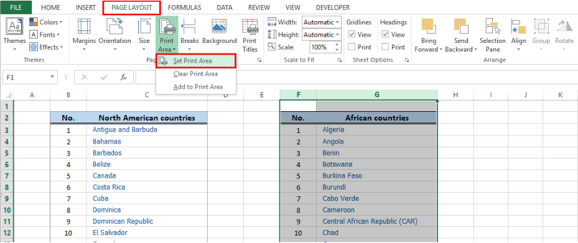Screen dimensions: 578x243
Task: Click the Print Area button
Action: pos(167,35)
